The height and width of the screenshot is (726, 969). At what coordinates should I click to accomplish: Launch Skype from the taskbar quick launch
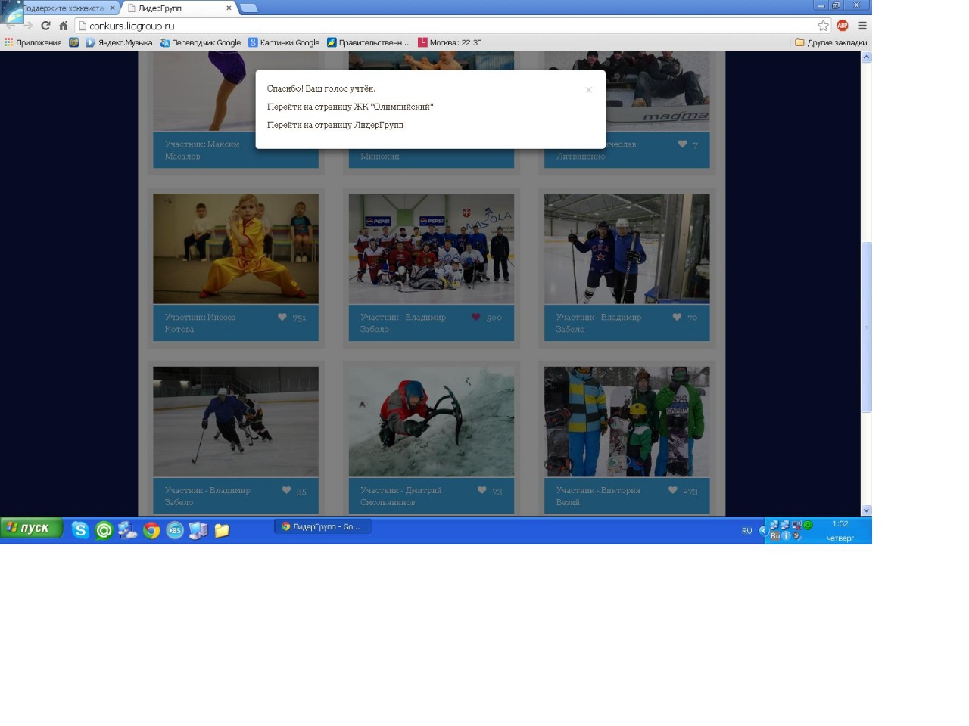[x=80, y=530]
